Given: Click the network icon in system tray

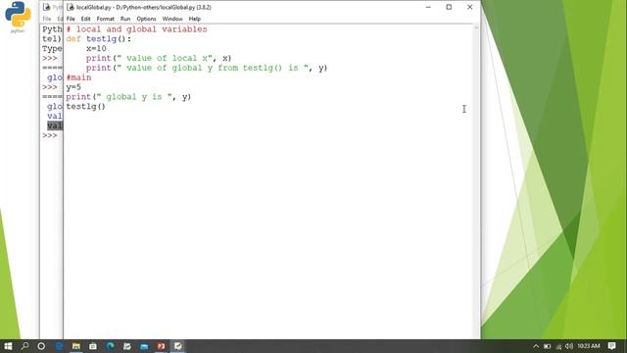Looking at the screenshot, I should tap(558, 346).
